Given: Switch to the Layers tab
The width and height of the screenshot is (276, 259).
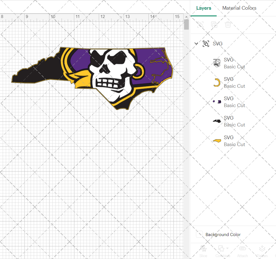Looking at the screenshot, I should (x=204, y=8).
